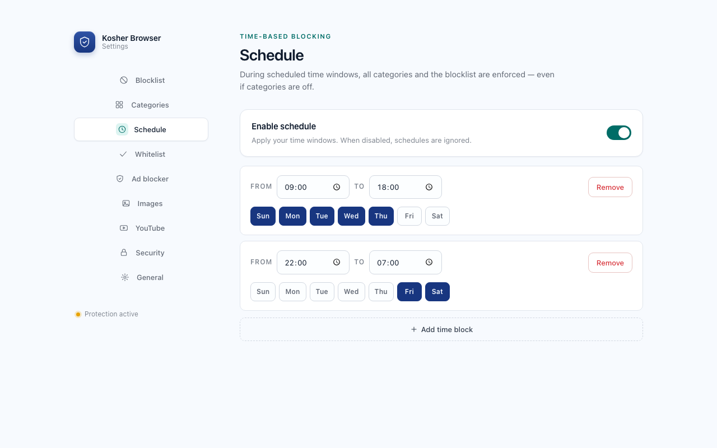Open time picker clock for 18:00 field
Screen dimensions: 717x448
point(429,187)
